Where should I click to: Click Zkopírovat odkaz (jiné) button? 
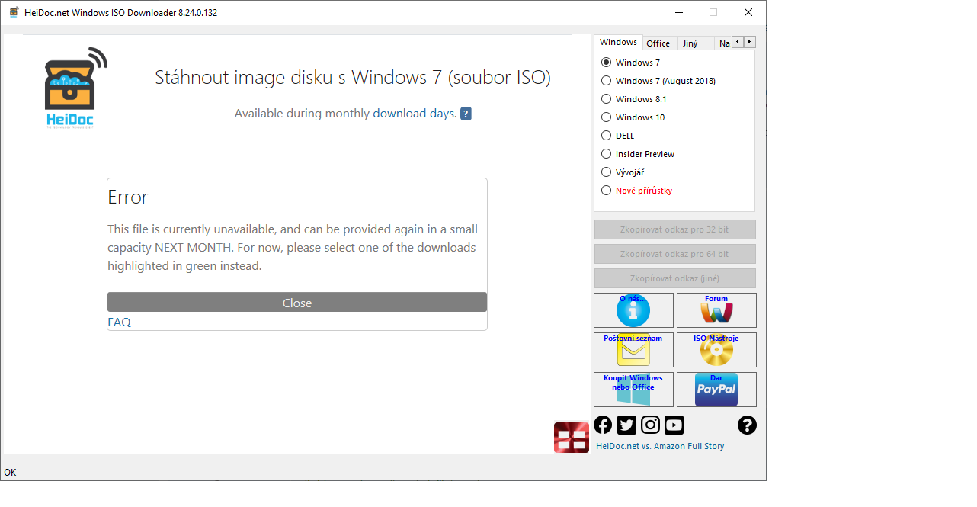[x=675, y=278]
